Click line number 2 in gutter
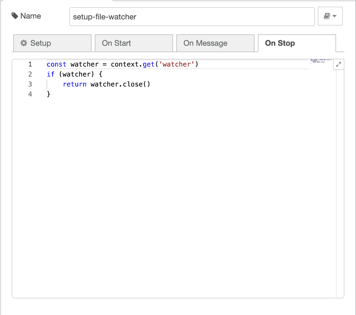 (30, 74)
